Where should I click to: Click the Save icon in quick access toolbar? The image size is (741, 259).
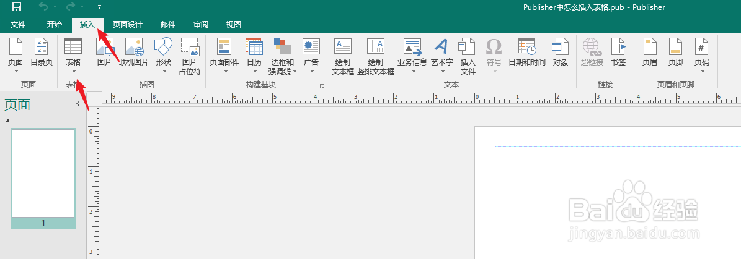click(17, 7)
